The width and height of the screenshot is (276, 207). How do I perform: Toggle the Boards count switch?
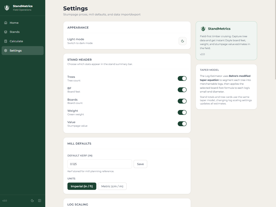[182, 101]
